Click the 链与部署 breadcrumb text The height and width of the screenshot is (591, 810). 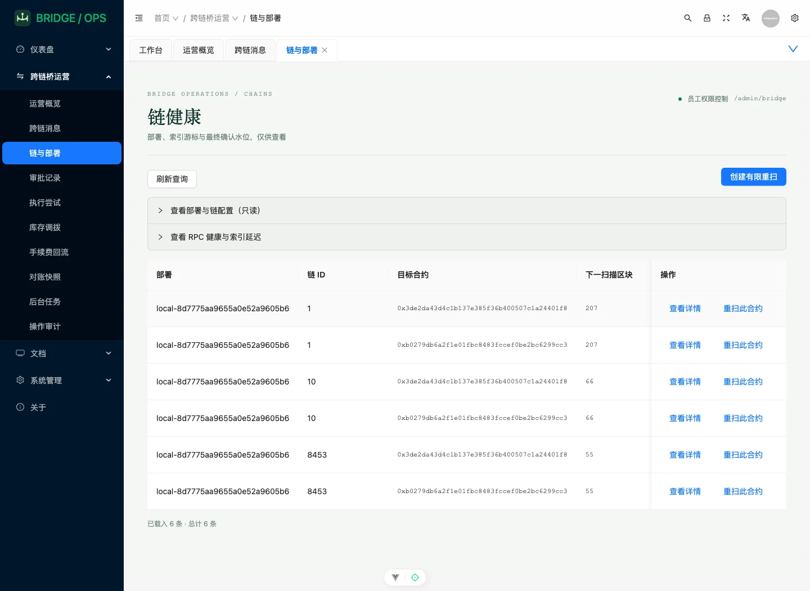coord(265,18)
